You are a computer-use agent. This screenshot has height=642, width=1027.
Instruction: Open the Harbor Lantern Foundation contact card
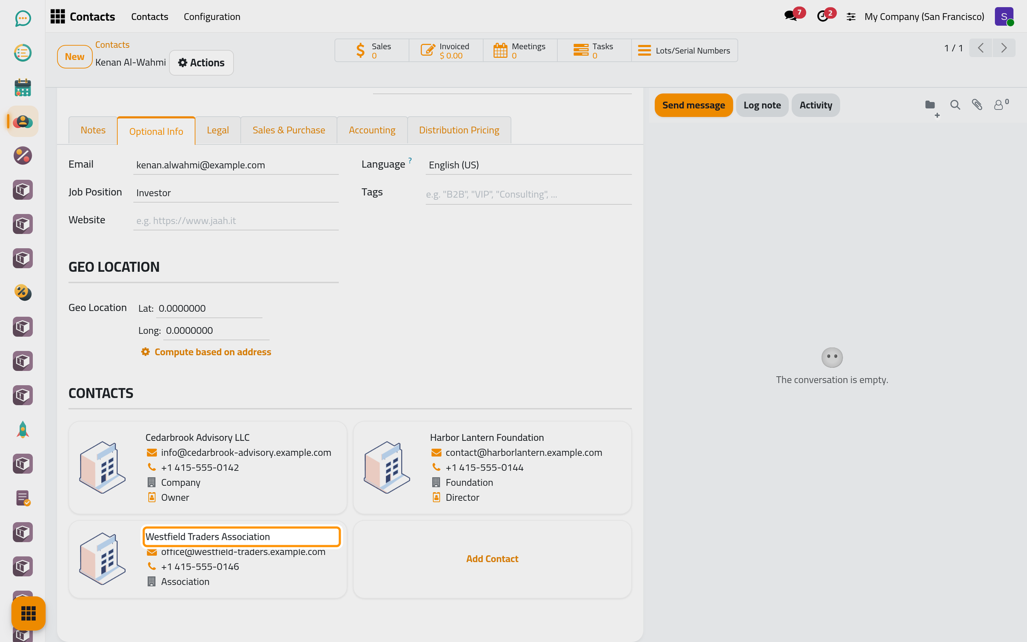(492, 468)
